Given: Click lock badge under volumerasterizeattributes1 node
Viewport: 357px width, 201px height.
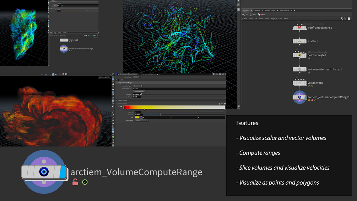Looking at the screenshot, I should click(x=309, y=73).
